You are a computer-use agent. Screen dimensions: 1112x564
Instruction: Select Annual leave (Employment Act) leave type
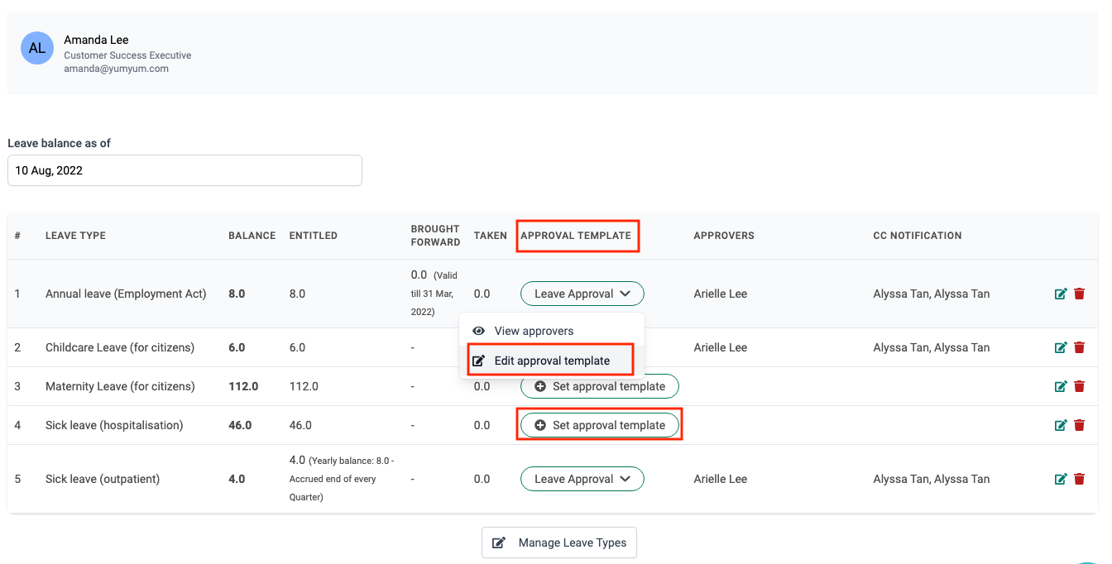pos(126,294)
